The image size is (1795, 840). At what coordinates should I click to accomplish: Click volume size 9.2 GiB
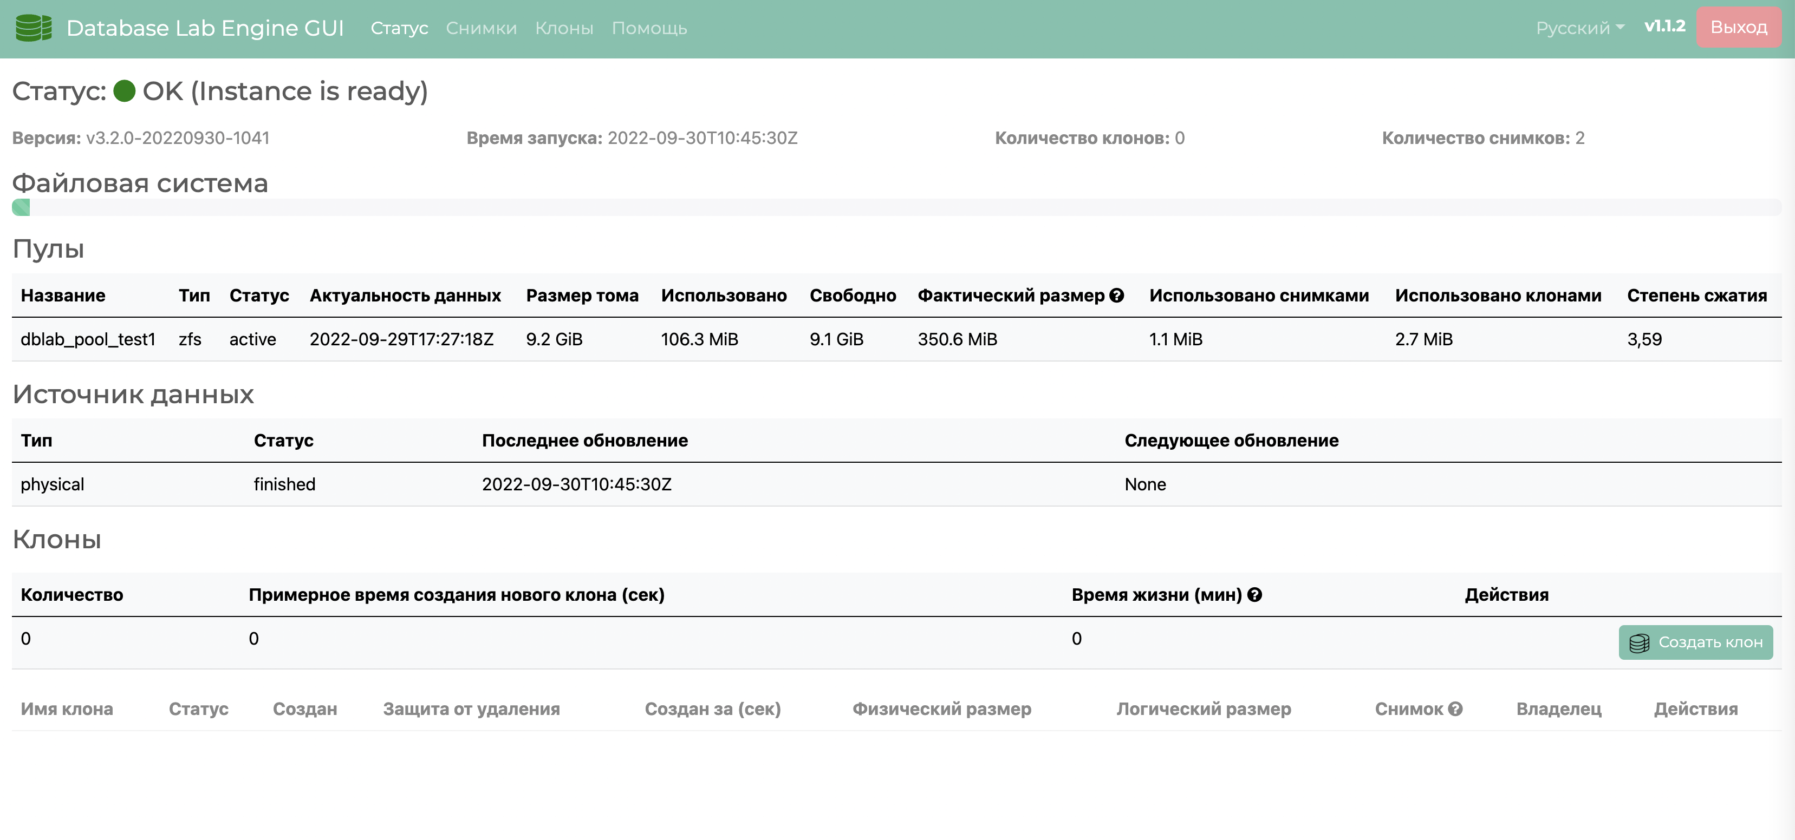(x=554, y=339)
